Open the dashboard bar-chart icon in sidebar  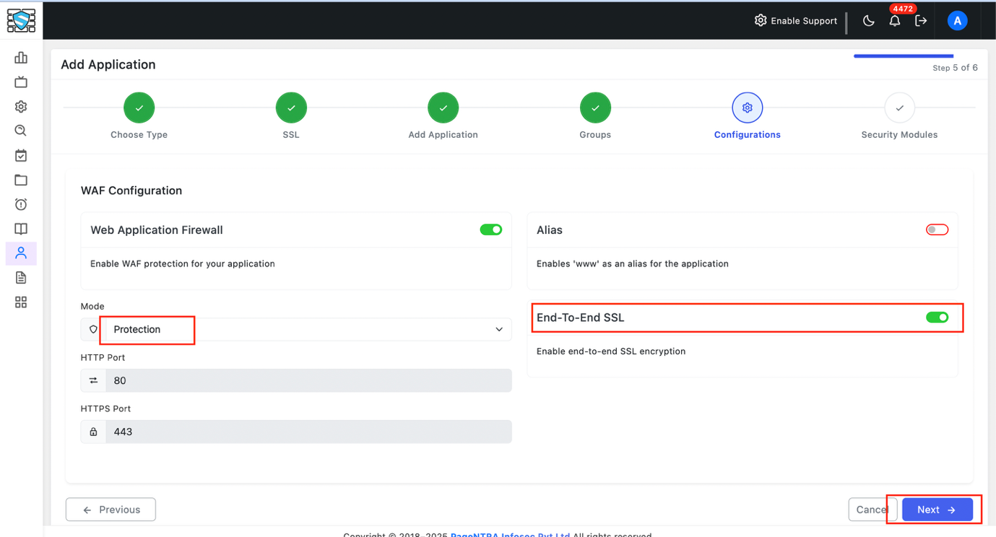[x=20, y=58]
